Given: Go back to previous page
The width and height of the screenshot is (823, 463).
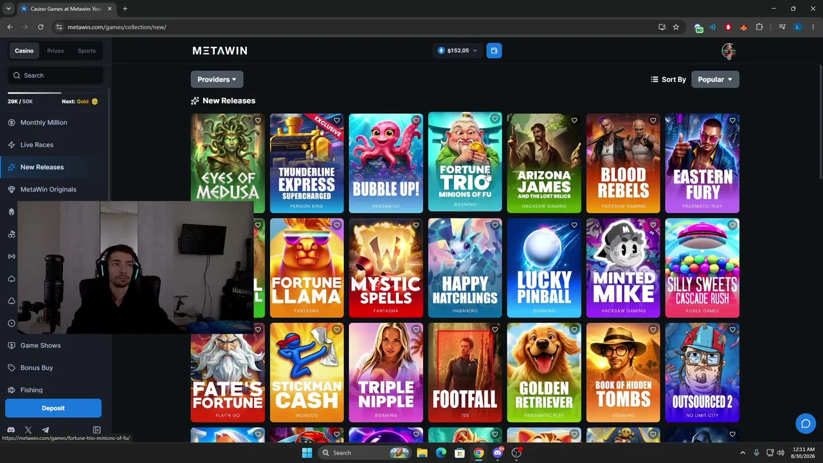Looking at the screenshot, I should pyautogui.click(x=10, y=27).
